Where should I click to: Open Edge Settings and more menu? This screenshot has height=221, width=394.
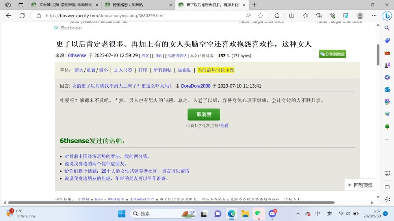click(374, 16)
